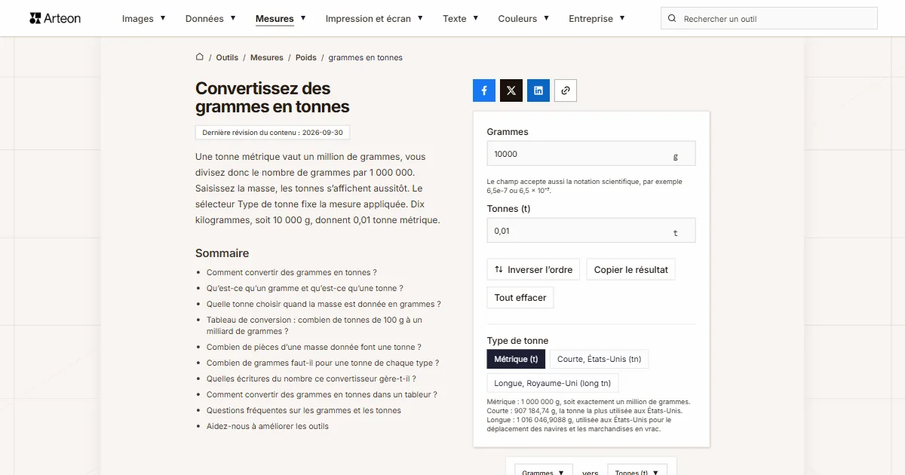Open the Entreprise menu

597,19
